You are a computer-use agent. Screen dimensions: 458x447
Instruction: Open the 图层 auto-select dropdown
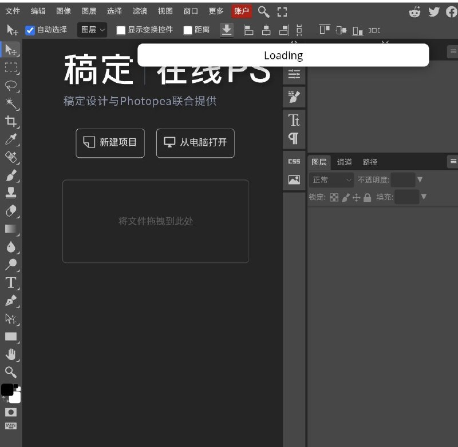[92, 30]
